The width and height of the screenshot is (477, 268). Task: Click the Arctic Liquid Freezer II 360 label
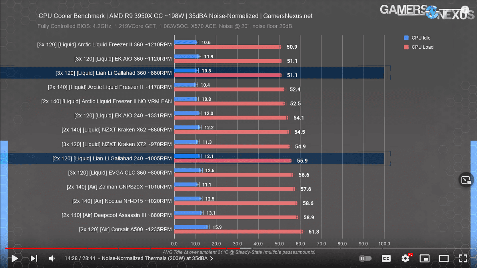click(104, 44)
